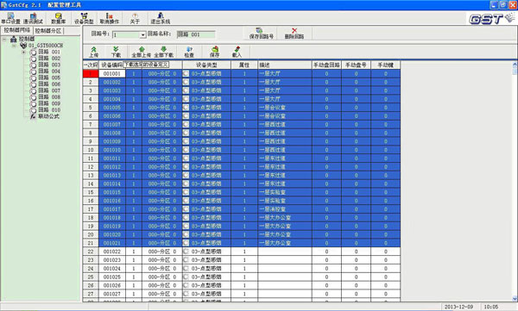Click device type cell in row 001023

(206, 260)
